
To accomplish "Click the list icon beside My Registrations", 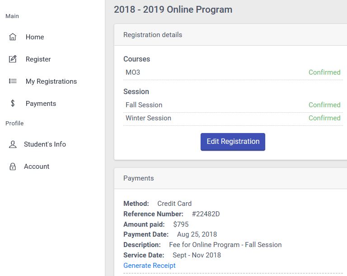I will pos(13,81).
